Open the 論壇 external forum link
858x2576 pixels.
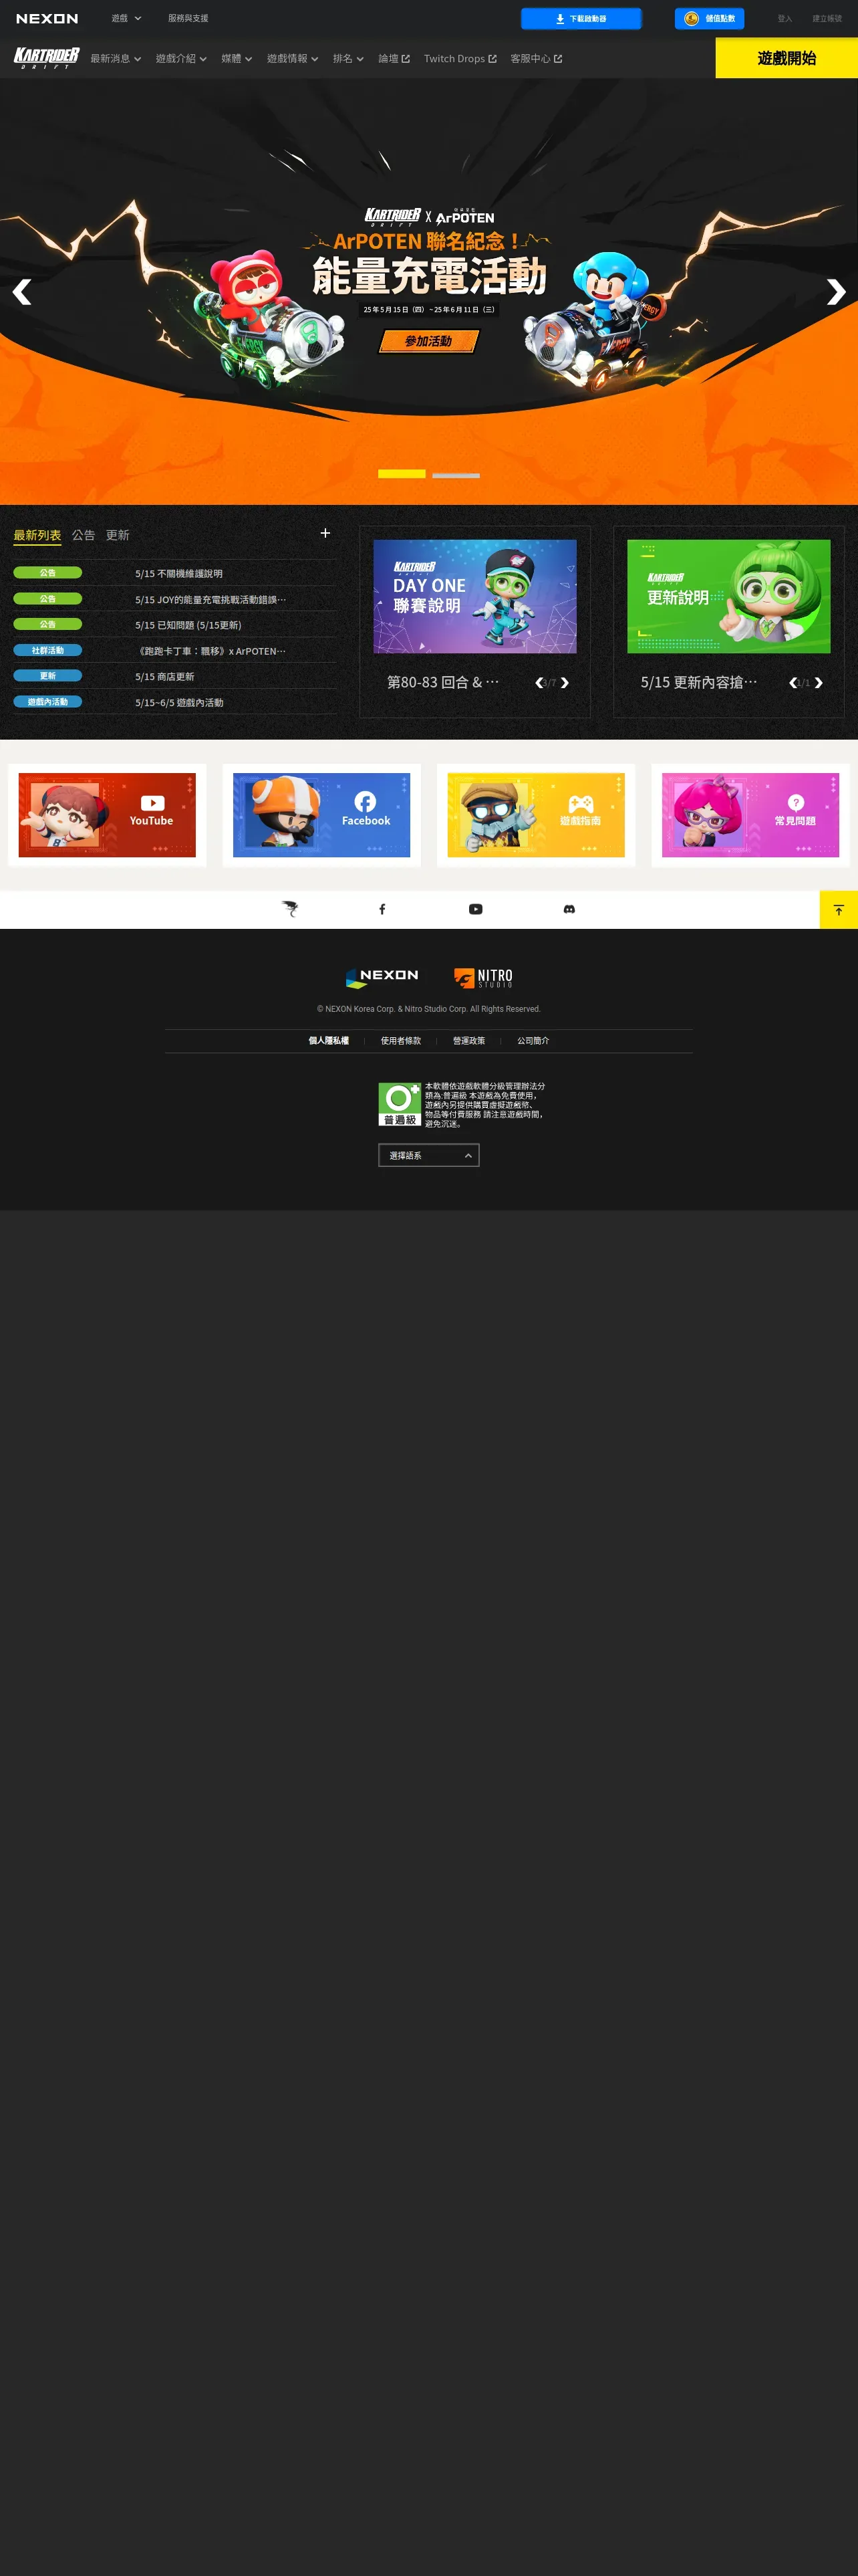pyautogui.click(x=394, y=58)
